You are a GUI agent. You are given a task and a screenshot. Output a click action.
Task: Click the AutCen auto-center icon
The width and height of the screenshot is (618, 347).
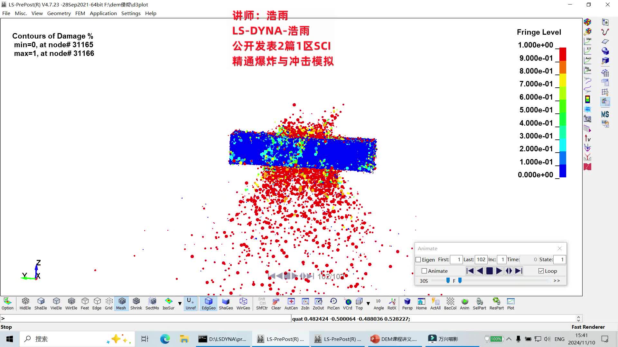pyautogui.click(x=291, y=303)
